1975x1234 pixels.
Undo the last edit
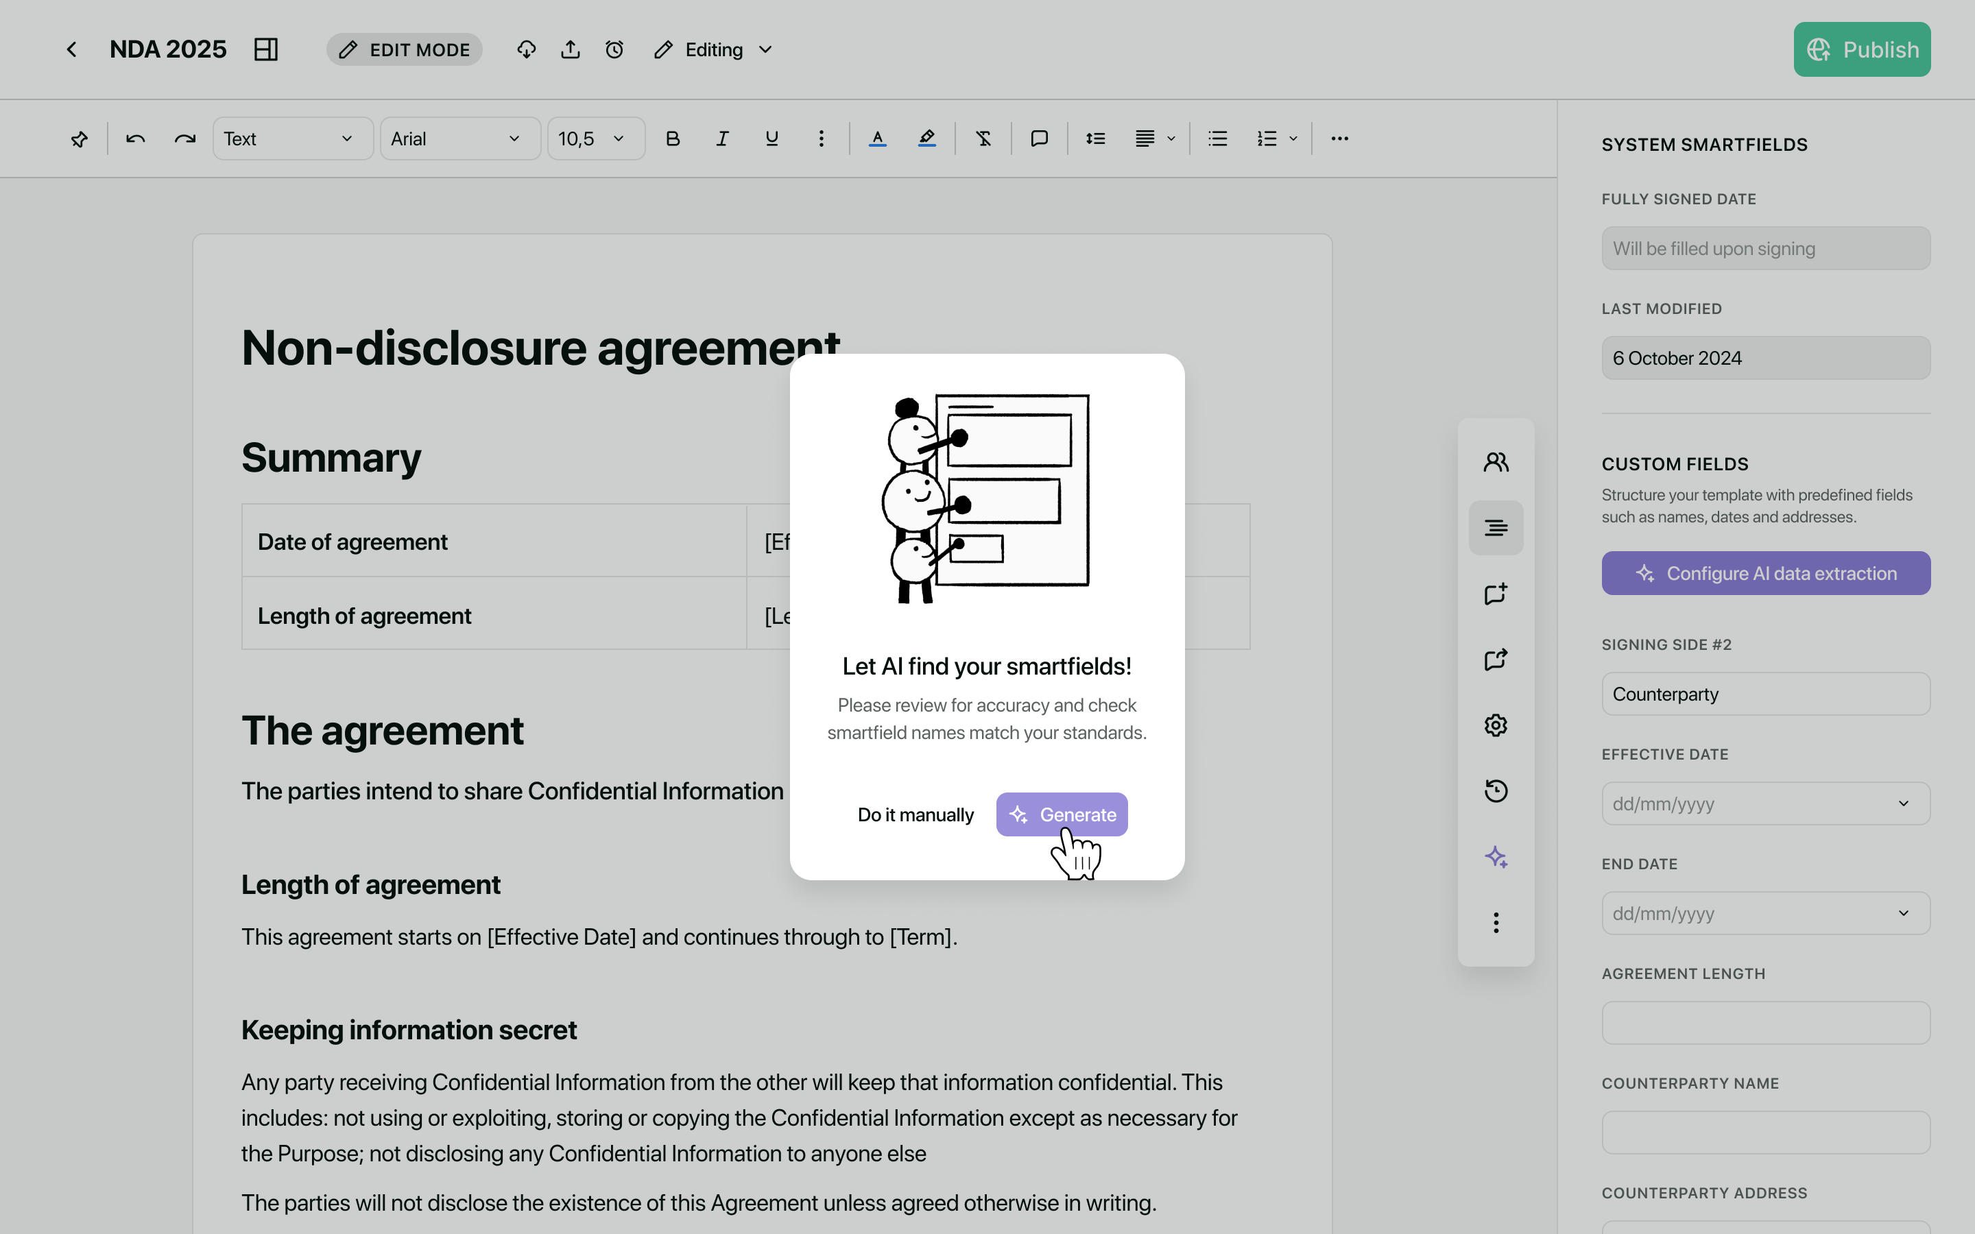point(136,140)
